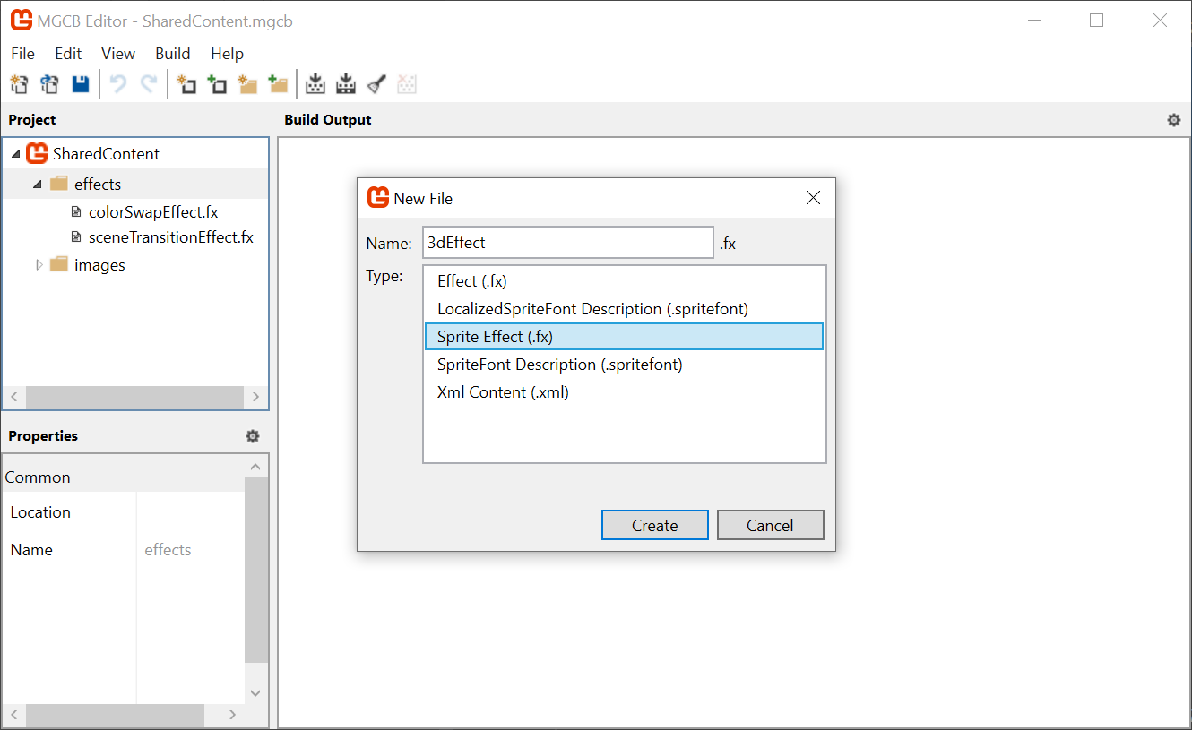Add a new item to the project
Viewport: 1192px width, 730px height.
coord(187,83)
